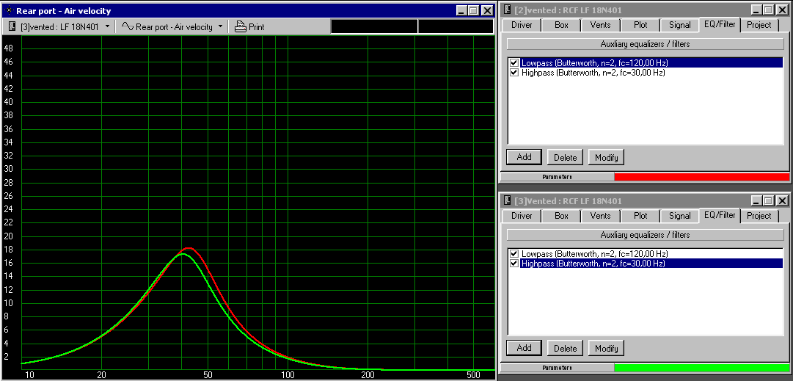Minimize the [2]vented : RCF LF 18N401 window
Viewport: 793px width, 381px height.
pos(756,10)
